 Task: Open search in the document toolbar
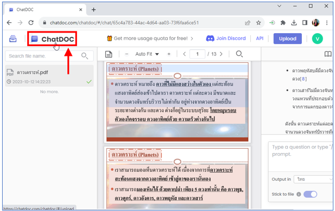click(x=239, y=54)
